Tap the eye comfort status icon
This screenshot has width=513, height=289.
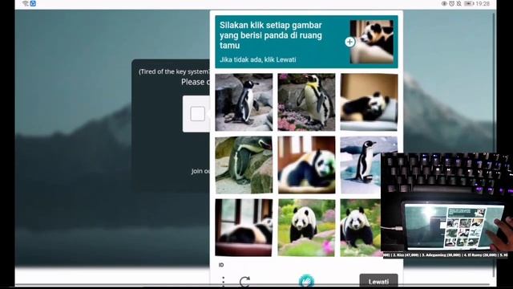coord(444,3)
